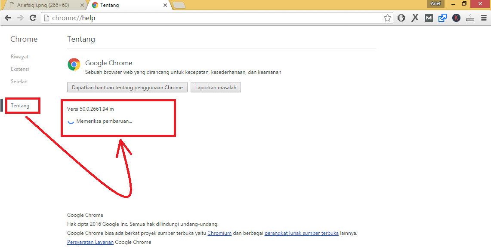Open the Chromium link

219,233
